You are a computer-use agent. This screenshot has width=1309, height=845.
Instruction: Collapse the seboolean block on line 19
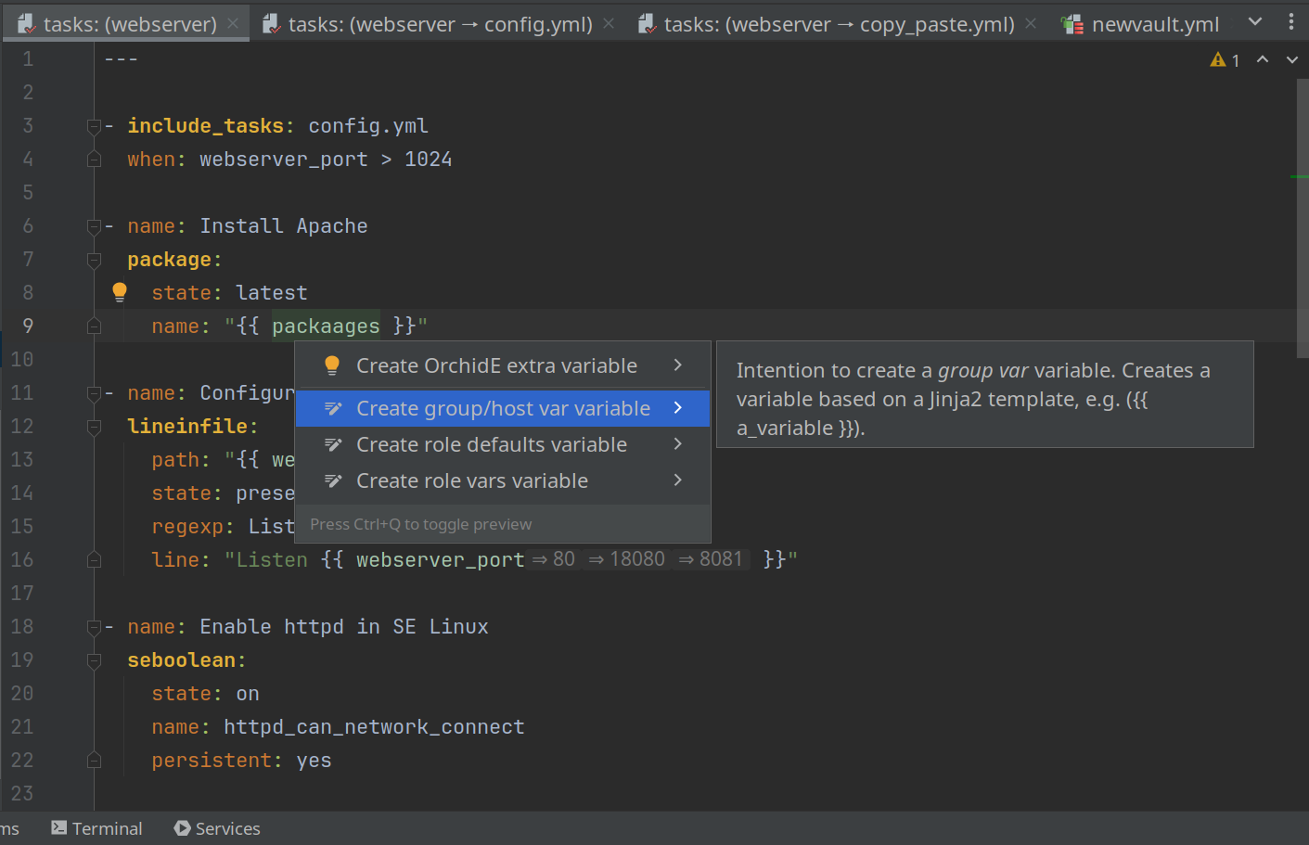94,660
